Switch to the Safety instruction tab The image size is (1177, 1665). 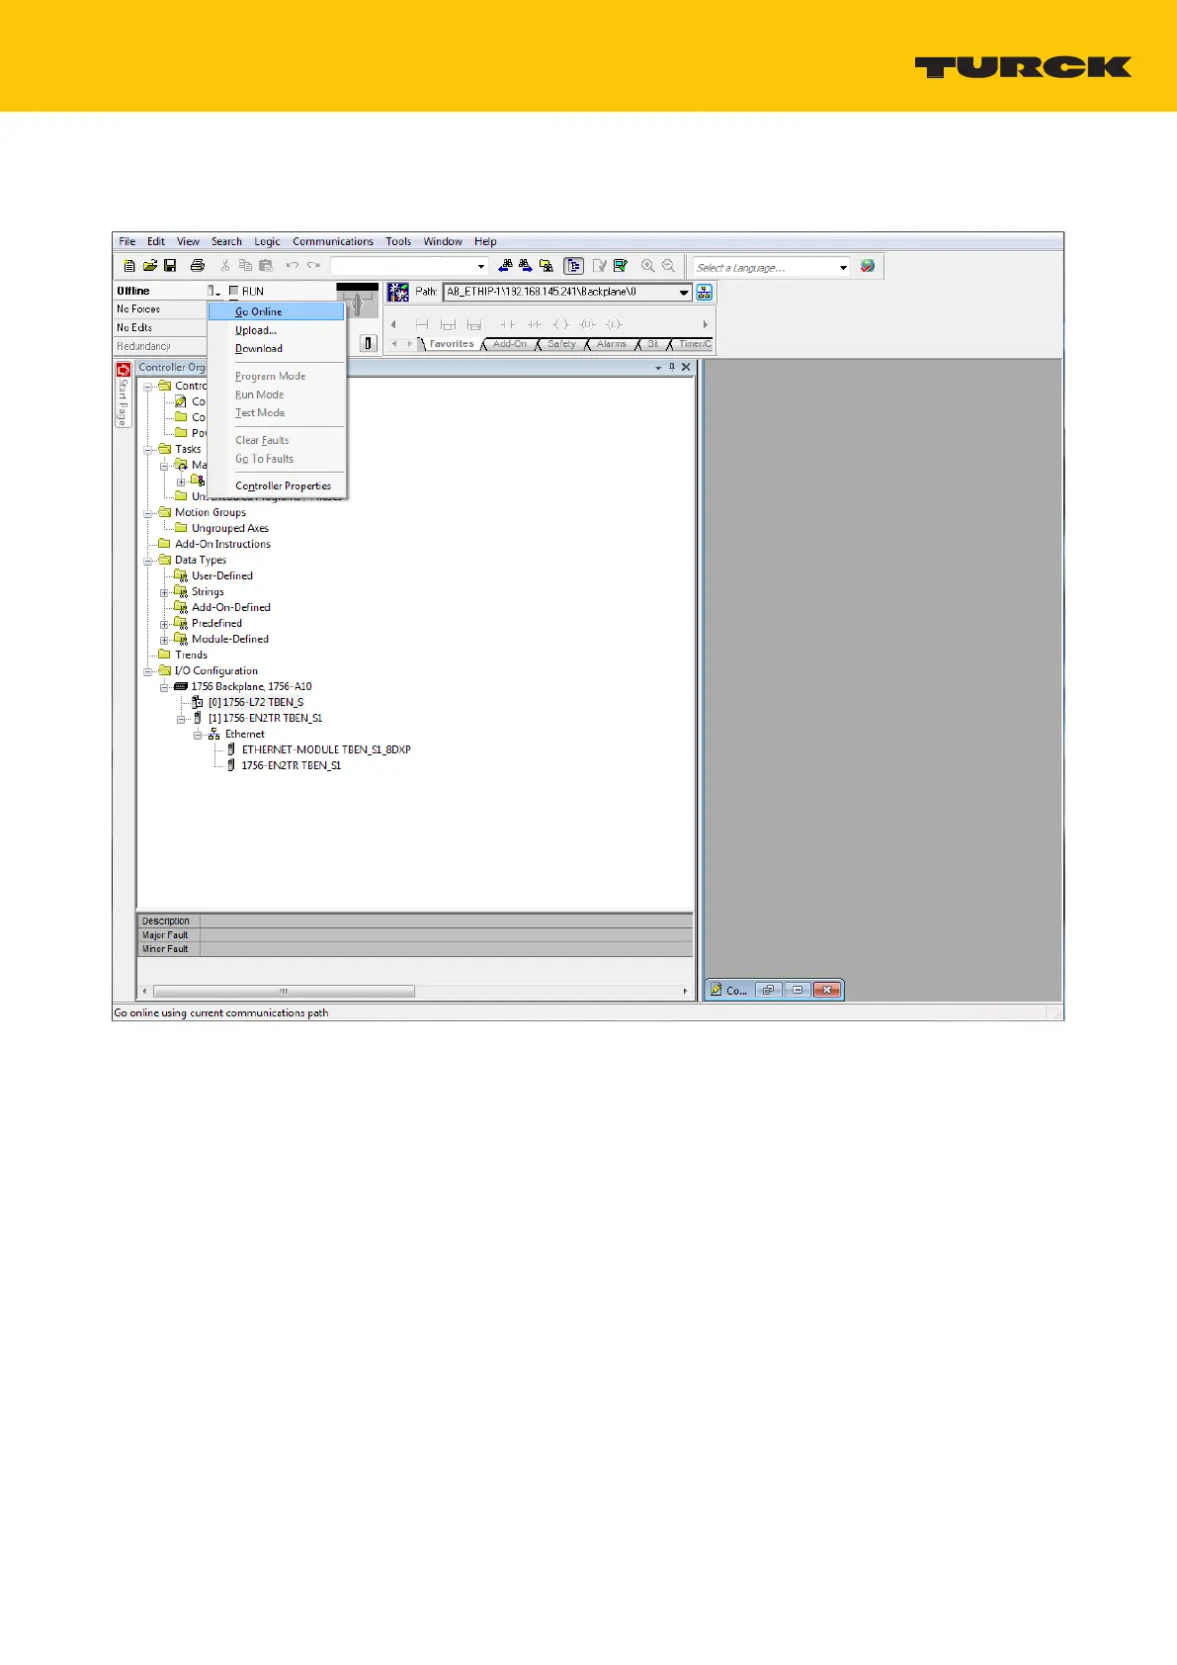coord(561,344)
